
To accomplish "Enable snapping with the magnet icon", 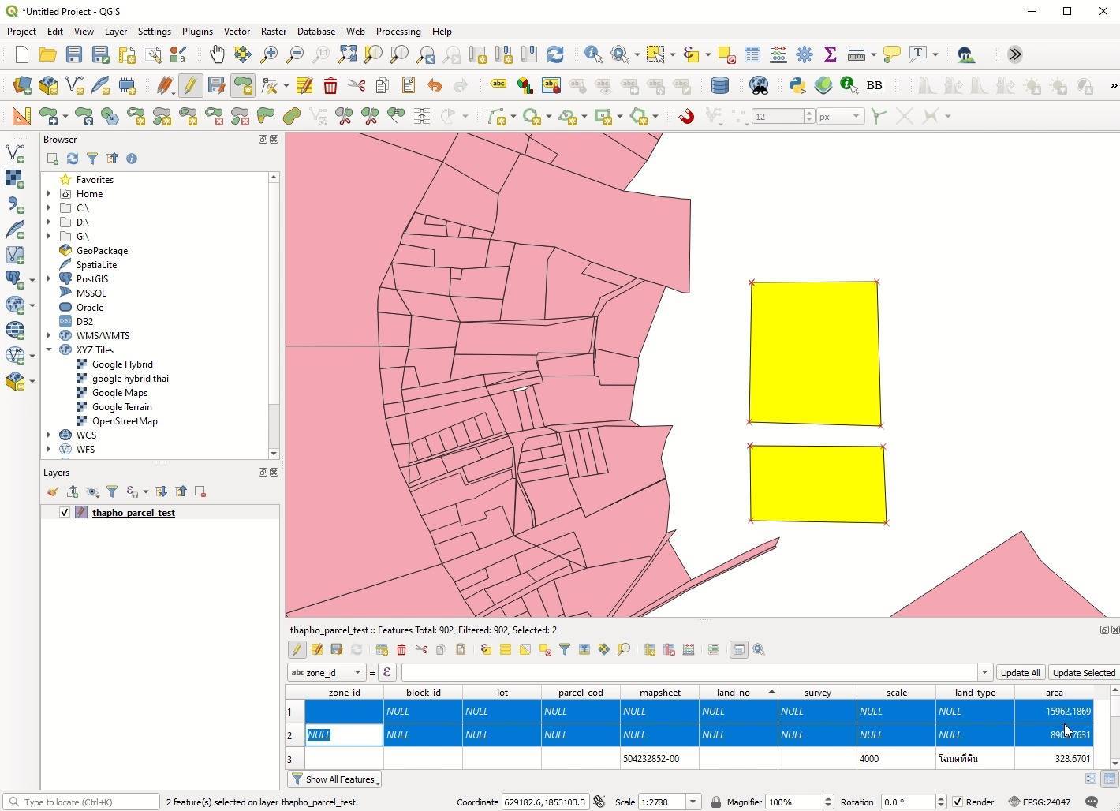I will (686, 116).
